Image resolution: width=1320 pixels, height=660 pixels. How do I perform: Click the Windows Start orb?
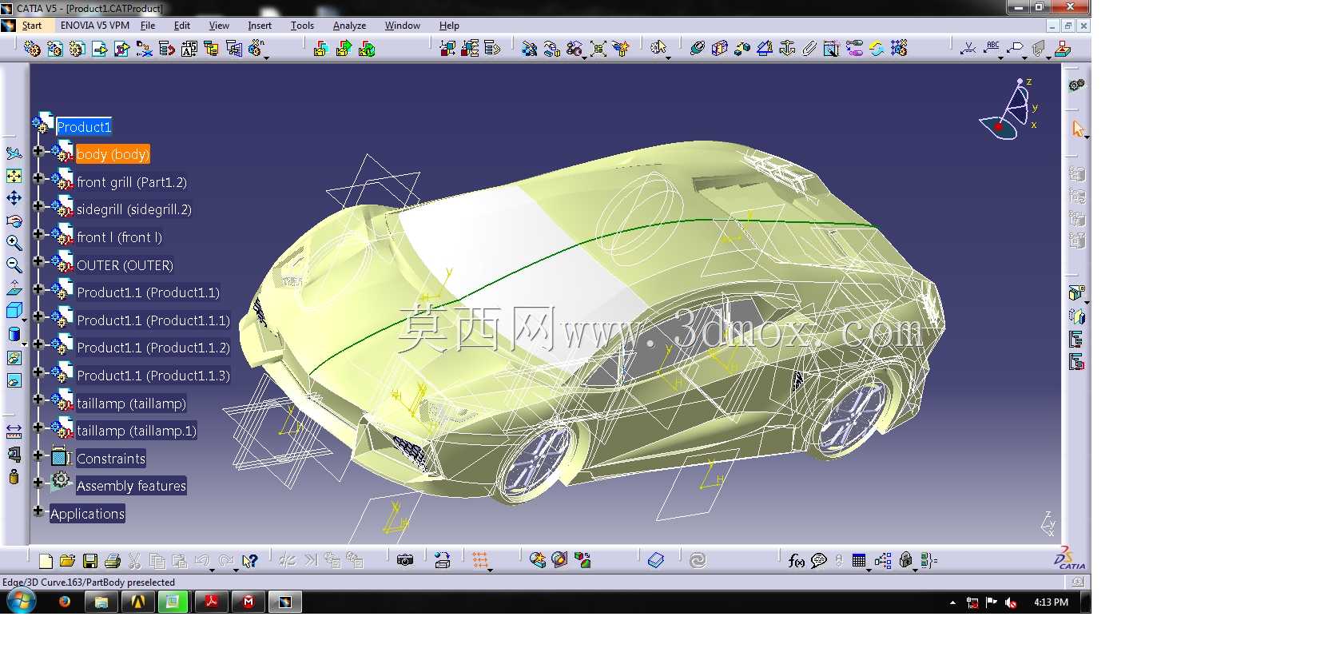click(x=21, y=602)
